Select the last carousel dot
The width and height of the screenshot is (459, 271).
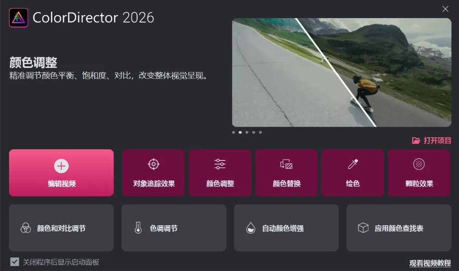click(x=260, y=132)
